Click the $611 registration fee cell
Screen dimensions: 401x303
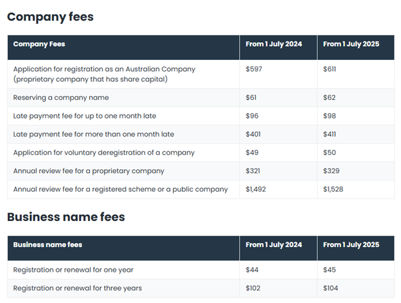(330, 69)
